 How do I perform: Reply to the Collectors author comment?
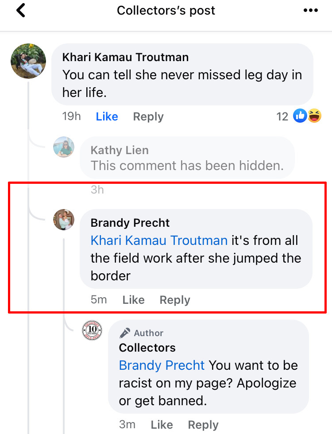tap(203, 424)
